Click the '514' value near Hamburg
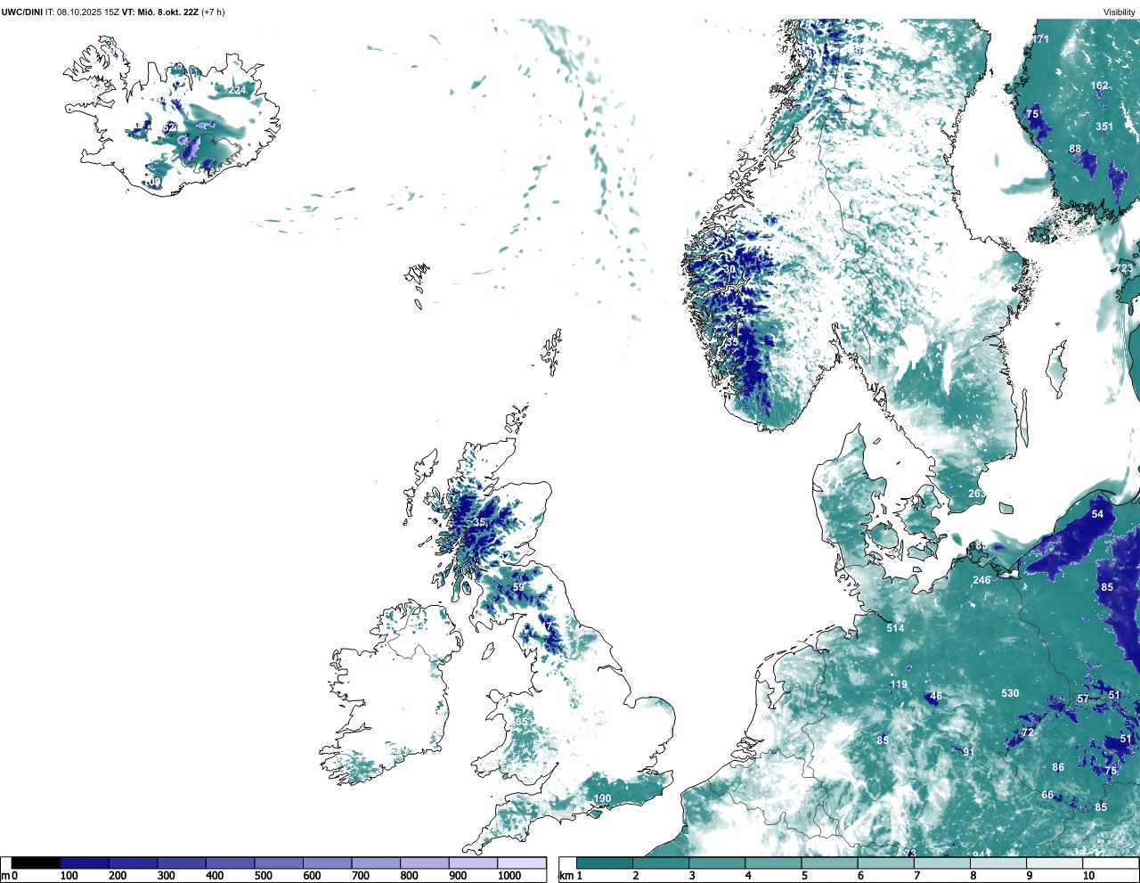Screen dimensions: 1140x883 coord(895,628)
